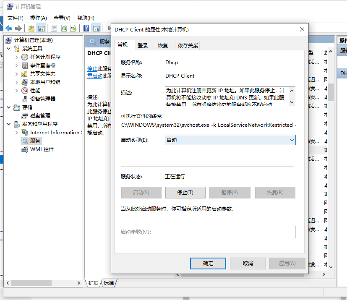Click the blue Back arrow in toolbar
This screenshot has width=347, height=300.
9,28
